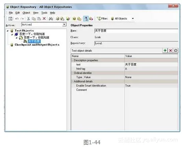Click the Enable Smart Identification True value
The image size is (182, 147).
click(128, 86)
